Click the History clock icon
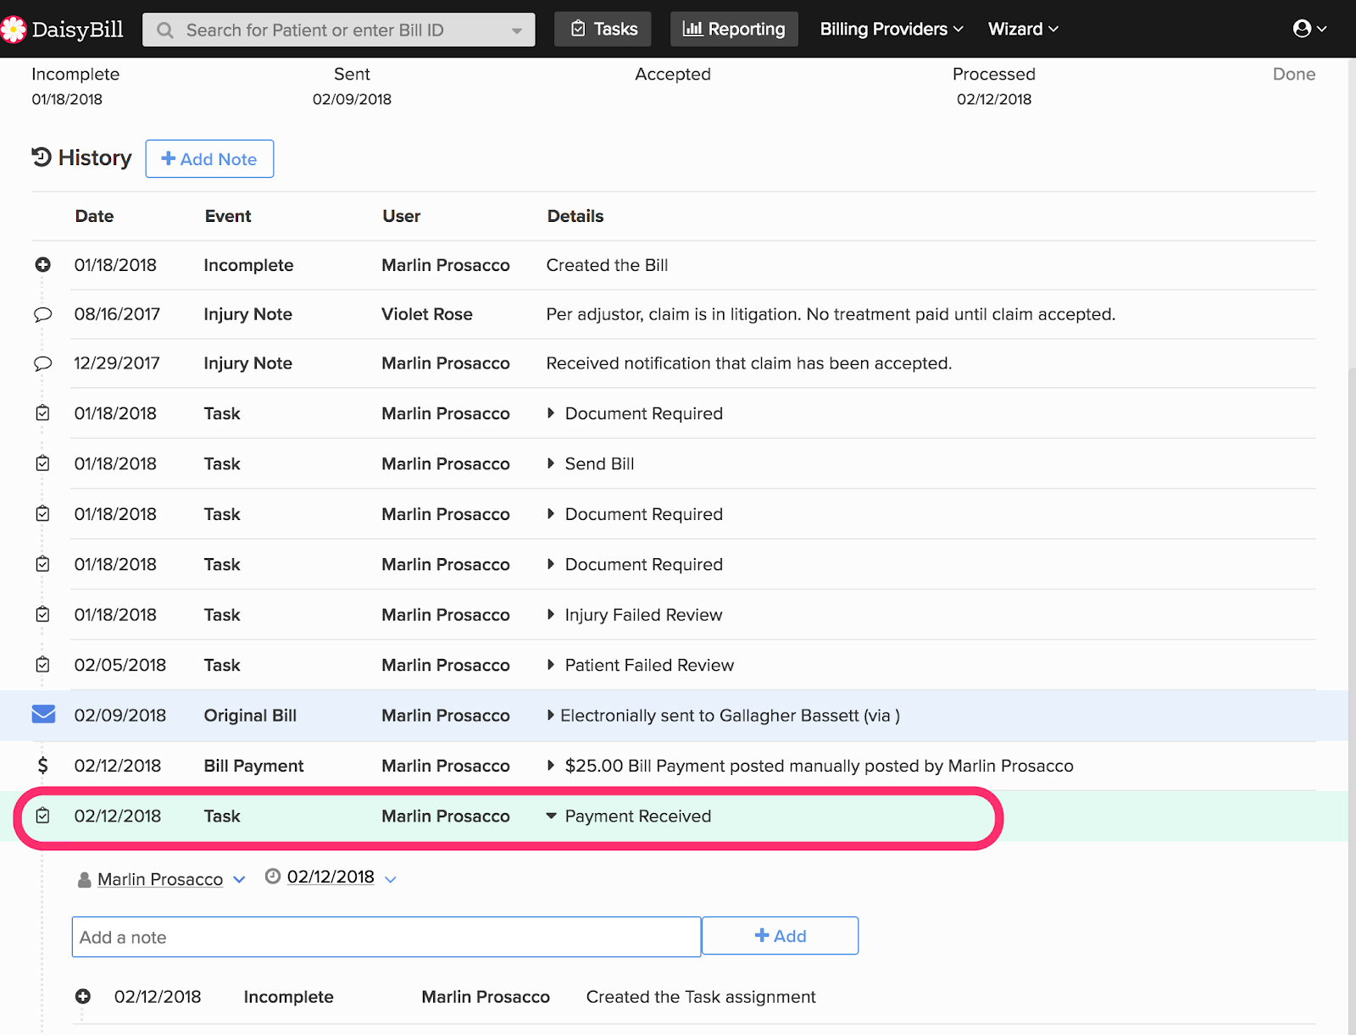Viewport: 1356px width, 1035px height. (x=42, y=158)
